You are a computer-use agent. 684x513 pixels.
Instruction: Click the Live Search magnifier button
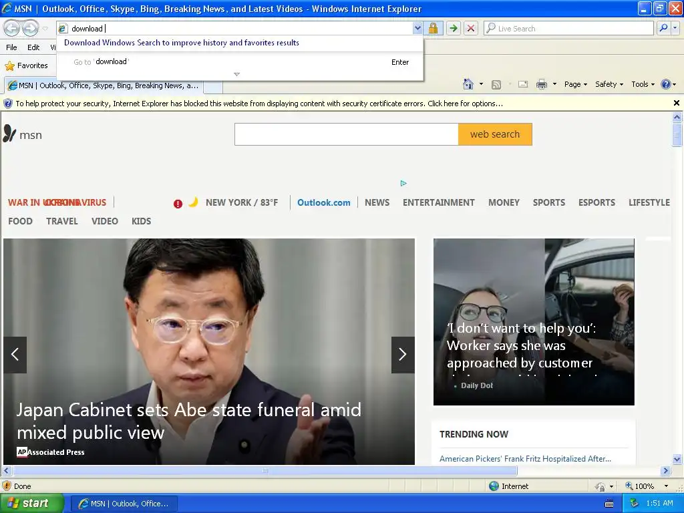[x=663, y=28]
